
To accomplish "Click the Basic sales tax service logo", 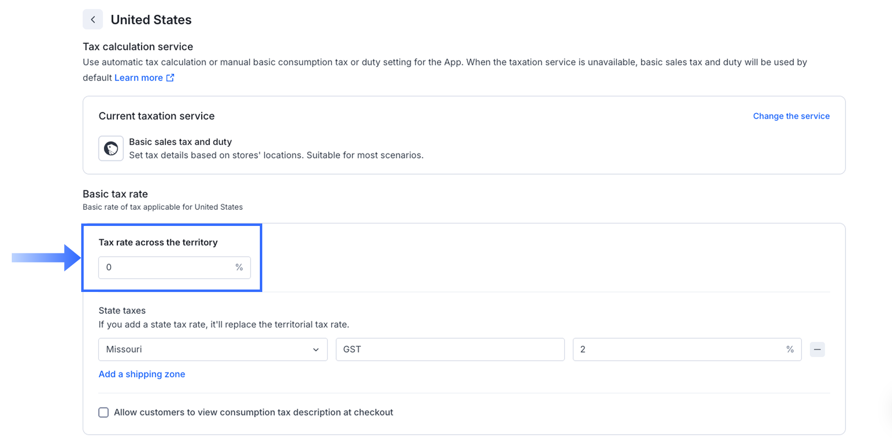I will pos(111,149).
